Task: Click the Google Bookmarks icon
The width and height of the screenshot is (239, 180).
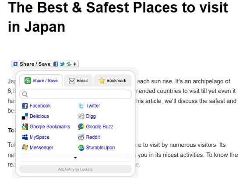Action: [25, 127]
